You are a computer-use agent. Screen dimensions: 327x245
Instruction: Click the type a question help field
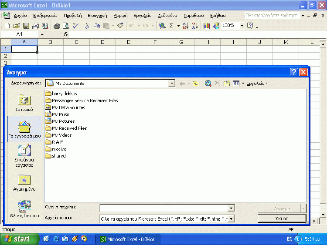pos(272,15)
